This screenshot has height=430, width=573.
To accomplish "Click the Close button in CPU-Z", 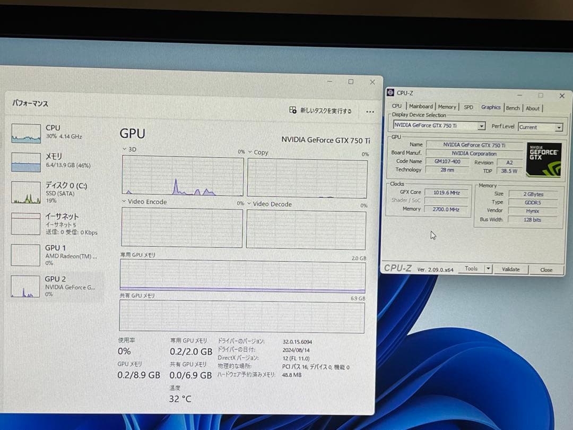I will [x=546, y=270].
